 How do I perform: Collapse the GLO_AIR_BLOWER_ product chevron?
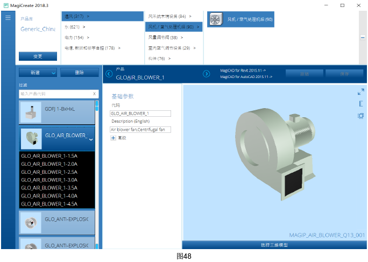(91, 139)
